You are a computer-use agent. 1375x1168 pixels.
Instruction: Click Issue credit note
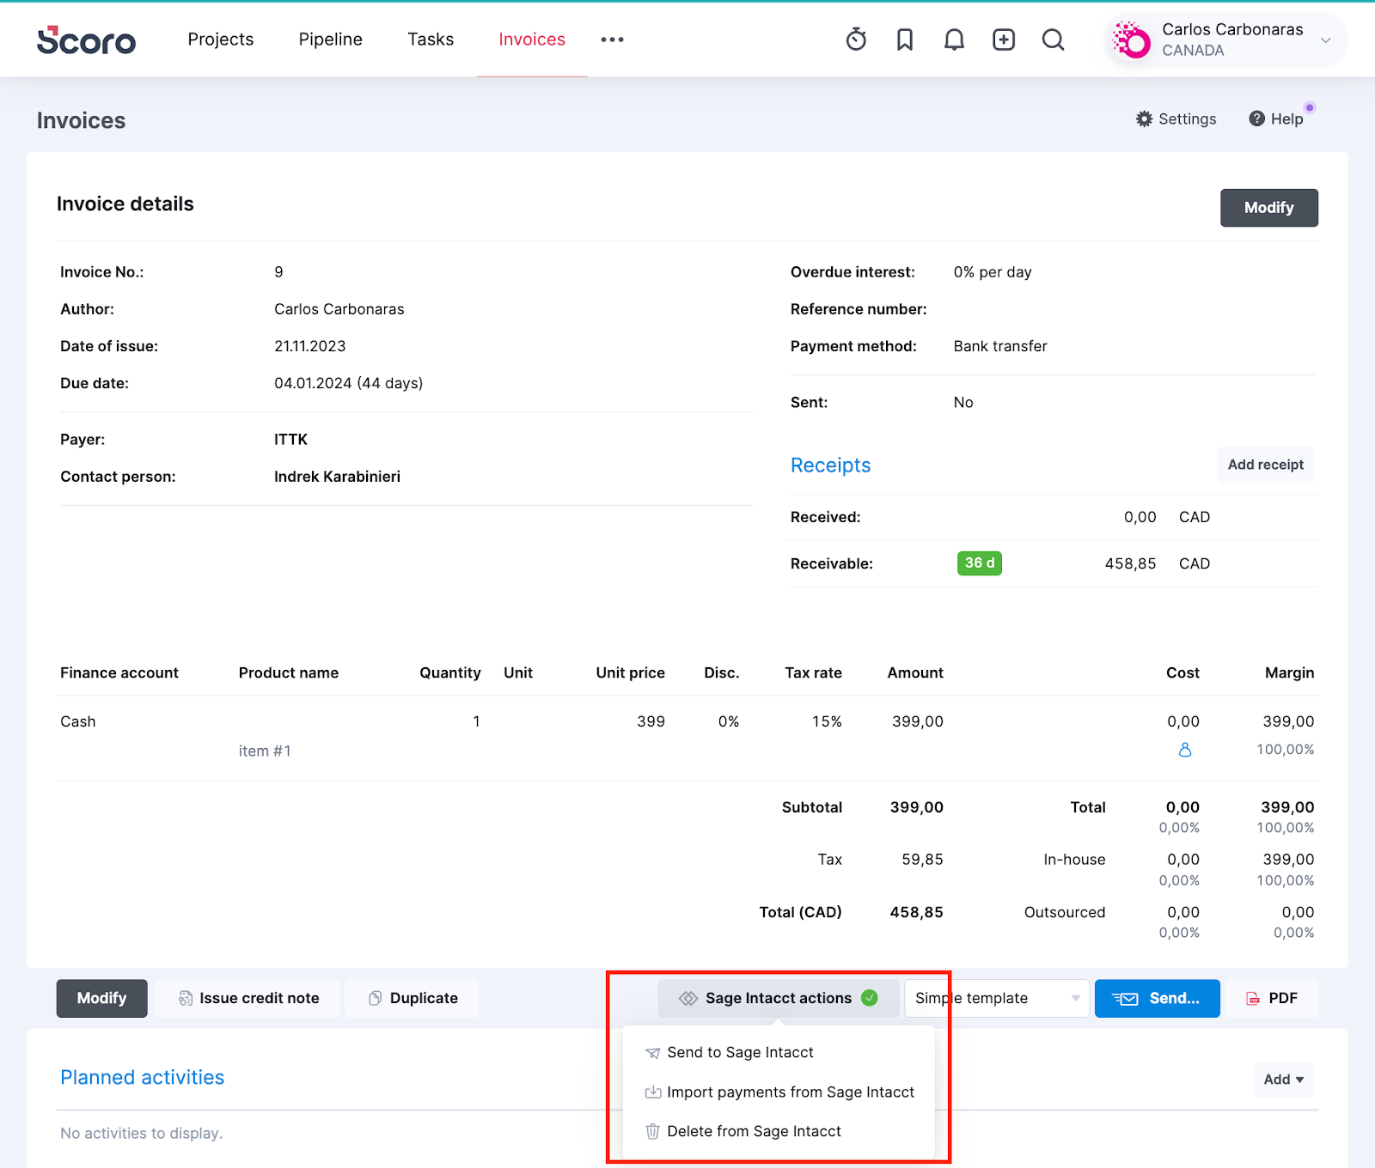point(248,998)
